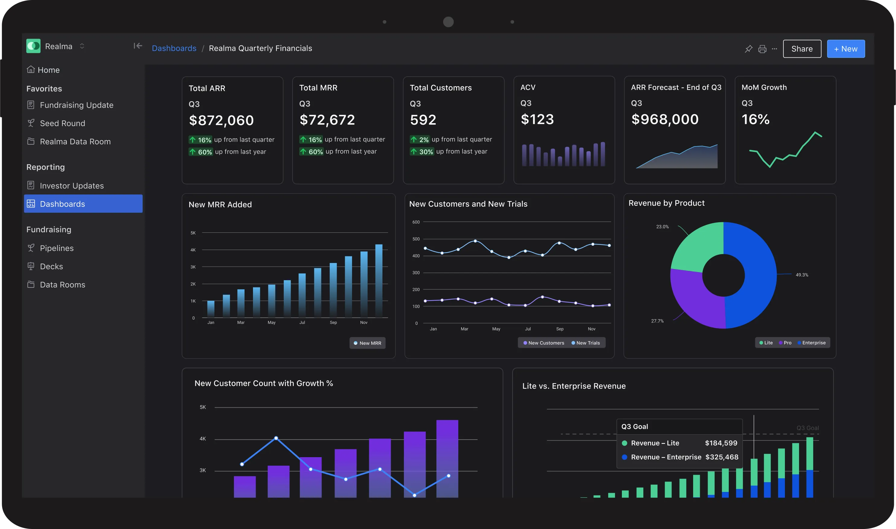The width and height of the screenshot is (896, 529).
Task: Open Investor Updates in sidebar
Action: (72, 186)
